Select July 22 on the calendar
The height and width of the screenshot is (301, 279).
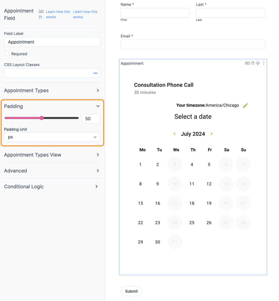pyautogui.click(x=140, y=223)
